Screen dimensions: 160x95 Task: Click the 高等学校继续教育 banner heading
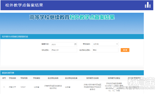click(x=49, y=17)
